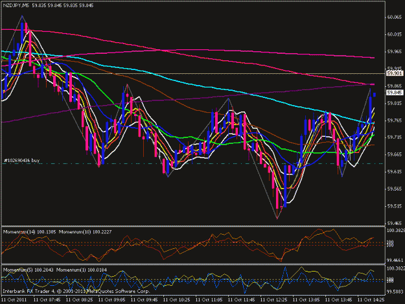The image size is (405, 304).
Task: Select the Momentum(5) 100.2043 indicator label
Action: pyautogui.click(x=28, y=270)
